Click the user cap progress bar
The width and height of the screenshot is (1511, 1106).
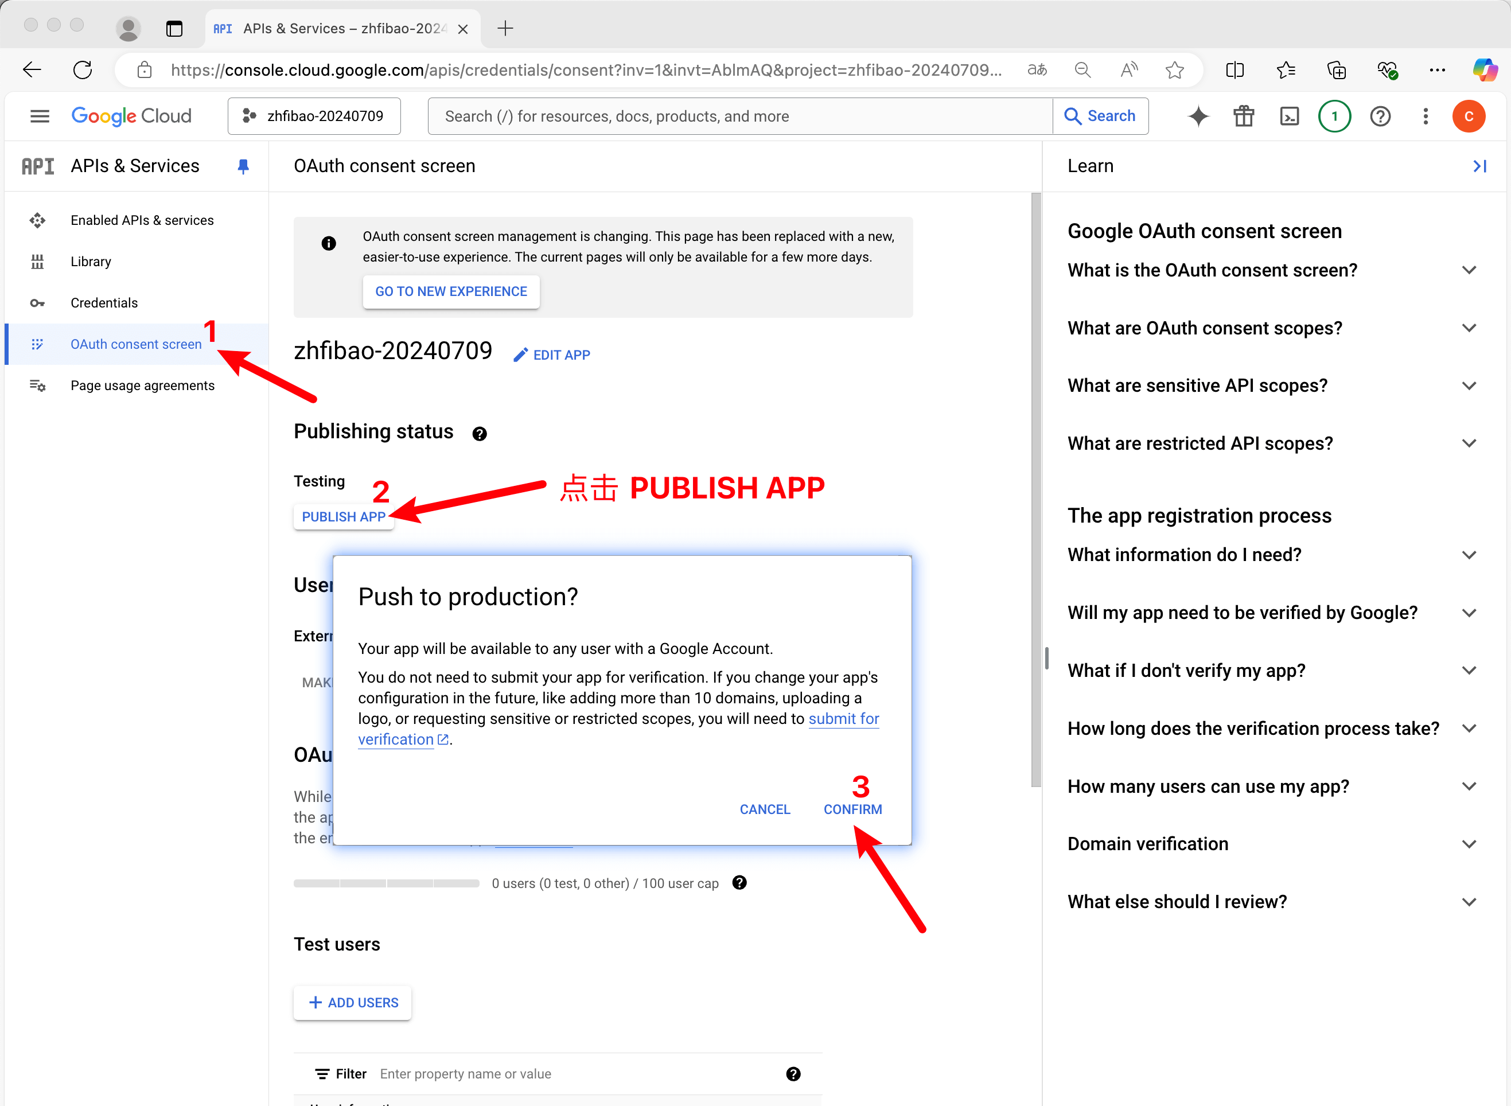coord(386,884)
